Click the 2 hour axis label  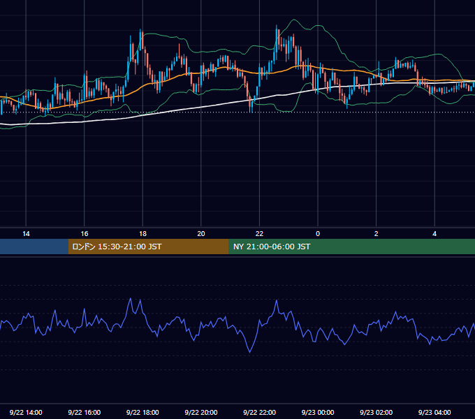377,234
